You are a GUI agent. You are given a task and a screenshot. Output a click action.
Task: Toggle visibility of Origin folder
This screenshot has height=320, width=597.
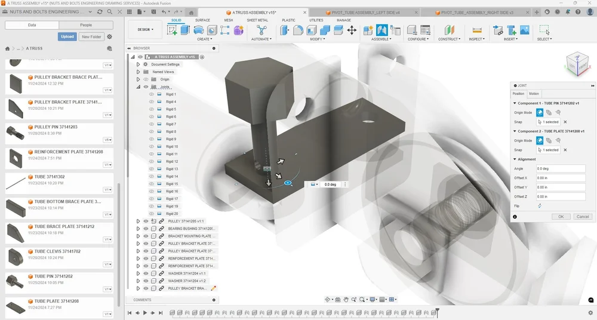(146, 79)
